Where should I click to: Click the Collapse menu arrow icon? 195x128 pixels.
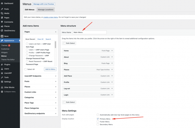click(2, 92)
